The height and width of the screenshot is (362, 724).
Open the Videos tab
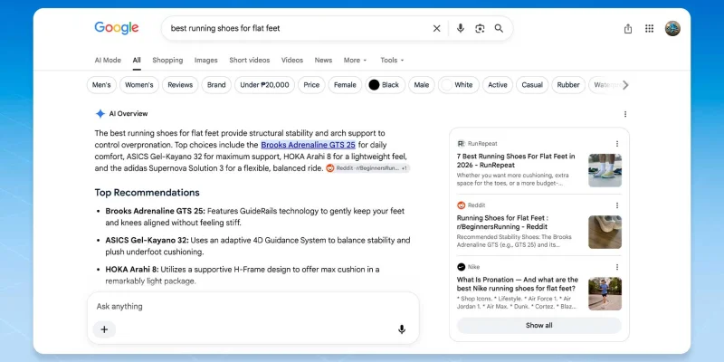pos(292,60)
